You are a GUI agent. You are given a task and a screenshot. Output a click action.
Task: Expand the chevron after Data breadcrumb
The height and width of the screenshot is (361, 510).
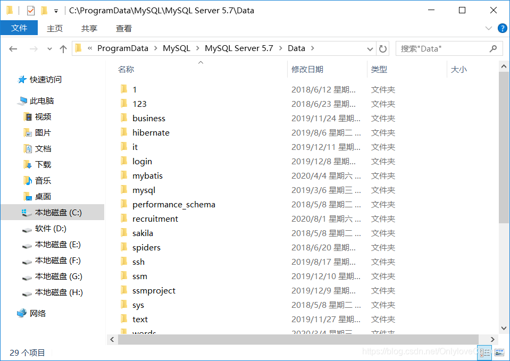[313, 48]
